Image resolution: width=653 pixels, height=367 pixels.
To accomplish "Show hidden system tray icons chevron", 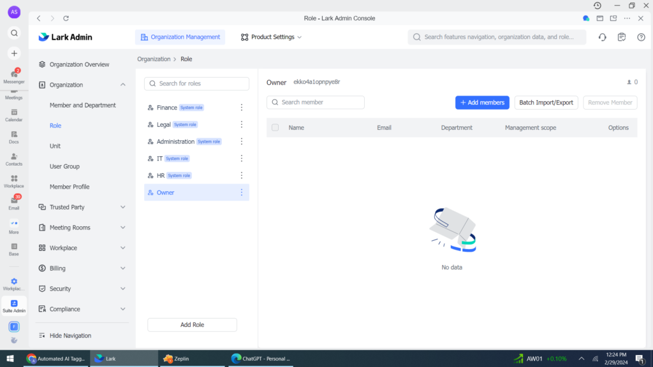I will pos(582,359).
